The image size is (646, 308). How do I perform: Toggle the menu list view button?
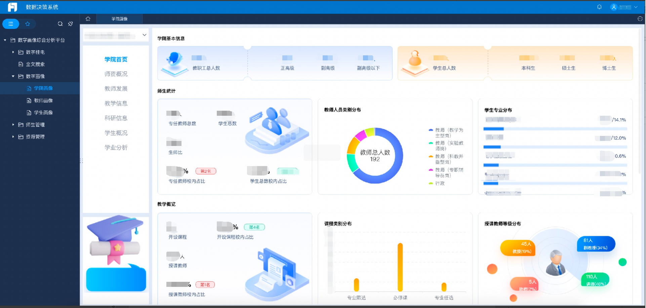(x=11, y=24)
